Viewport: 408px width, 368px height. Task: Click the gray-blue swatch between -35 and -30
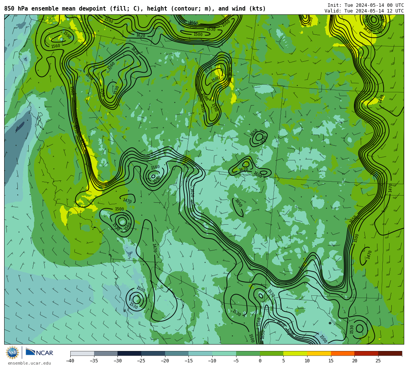[x=106, y=353]
